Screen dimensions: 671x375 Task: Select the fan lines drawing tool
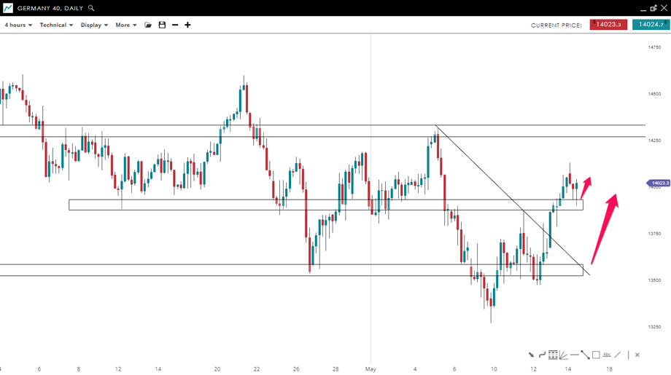(564, 355)
